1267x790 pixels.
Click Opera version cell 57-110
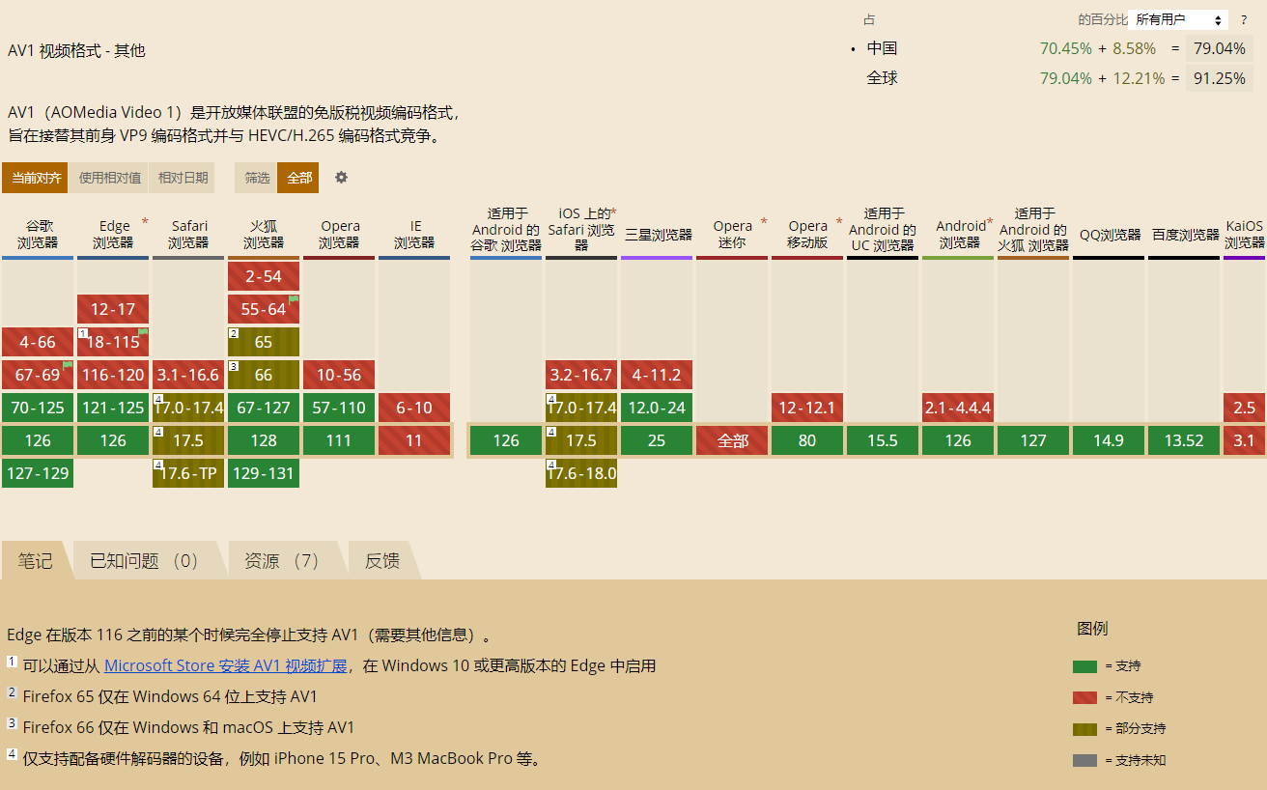tap(339, 408)
